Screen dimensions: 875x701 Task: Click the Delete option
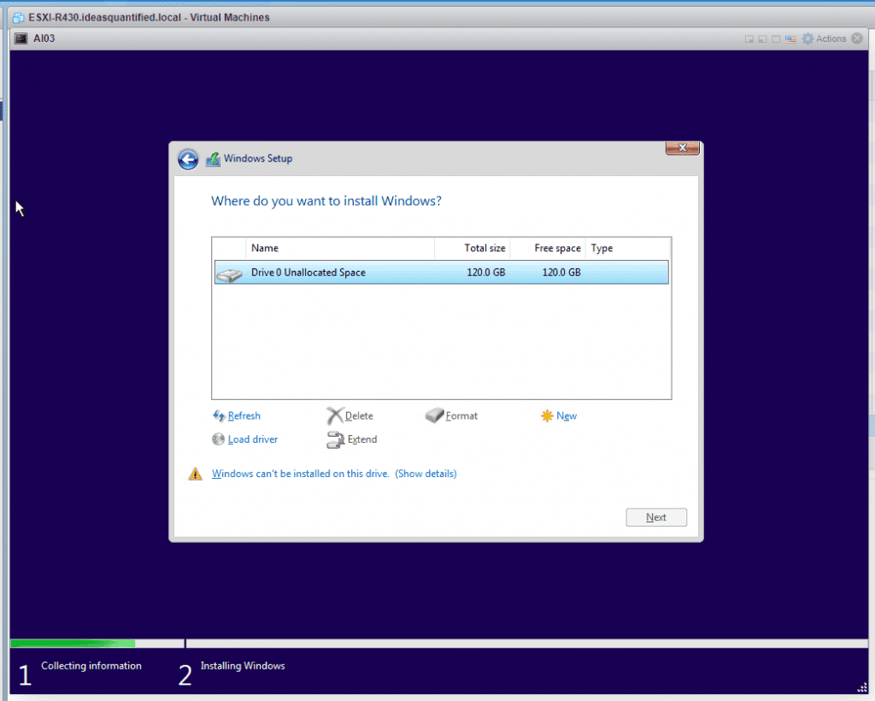359,415
